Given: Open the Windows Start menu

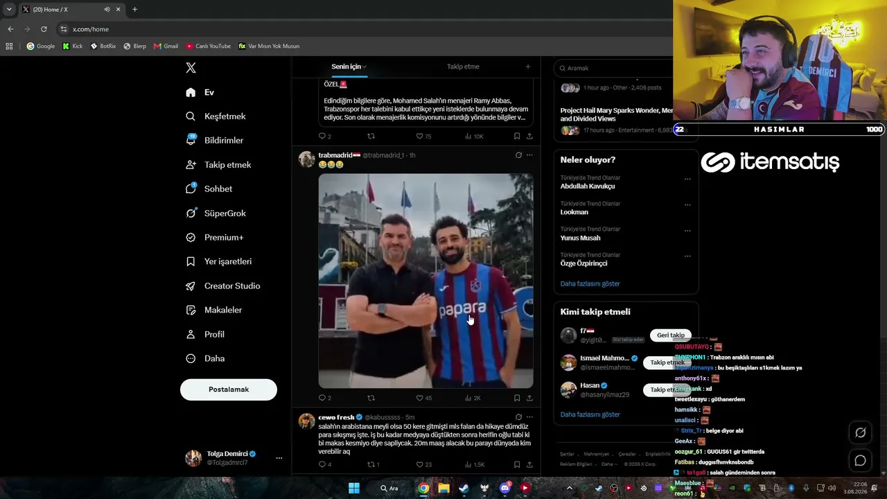Looking at the screenshot, I should [x=354, y=488].
